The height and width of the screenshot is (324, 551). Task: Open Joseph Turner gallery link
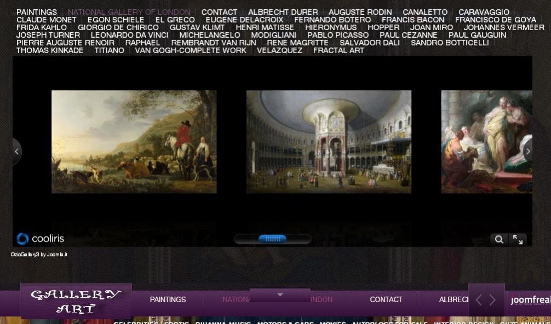(48, 35)
